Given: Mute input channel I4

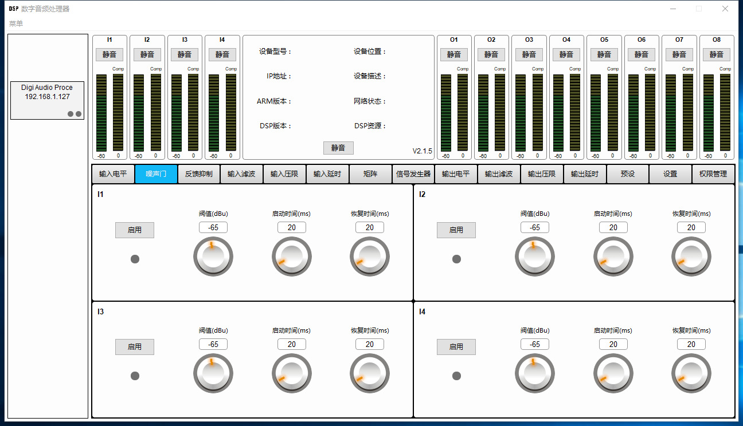Looking at the screenshot, I should (222, 54).
